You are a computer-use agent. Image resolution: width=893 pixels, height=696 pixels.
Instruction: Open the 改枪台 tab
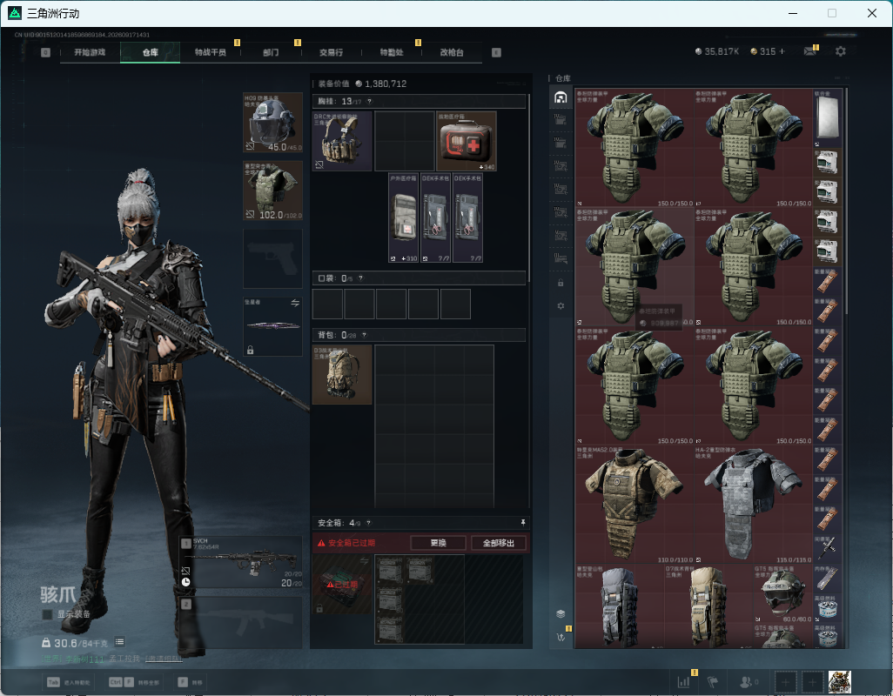pyautogui.click(x=452, y=52)
